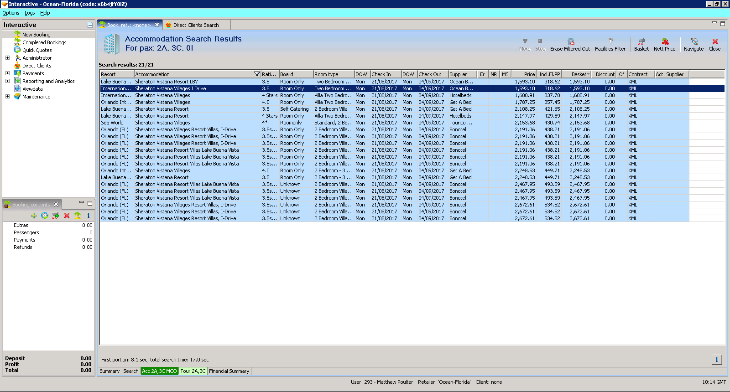
Task: Expand the Maintenance tree node
Action: [x=7, y=96]
